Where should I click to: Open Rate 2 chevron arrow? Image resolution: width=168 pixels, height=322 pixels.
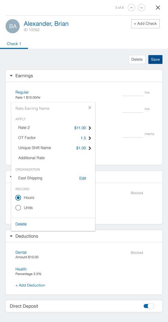click(x=90, y=128)
